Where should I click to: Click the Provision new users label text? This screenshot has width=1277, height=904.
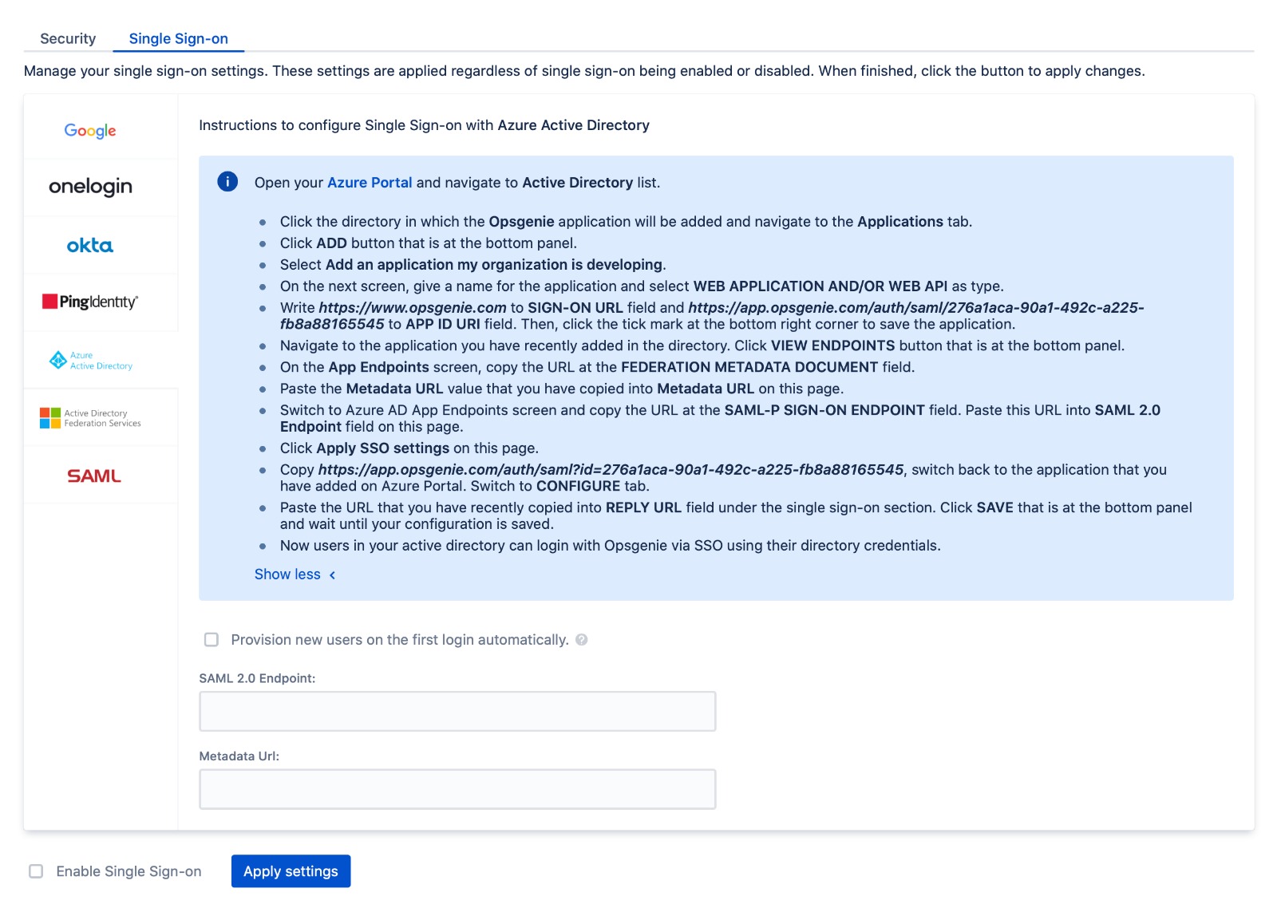[x=400, y=640]
